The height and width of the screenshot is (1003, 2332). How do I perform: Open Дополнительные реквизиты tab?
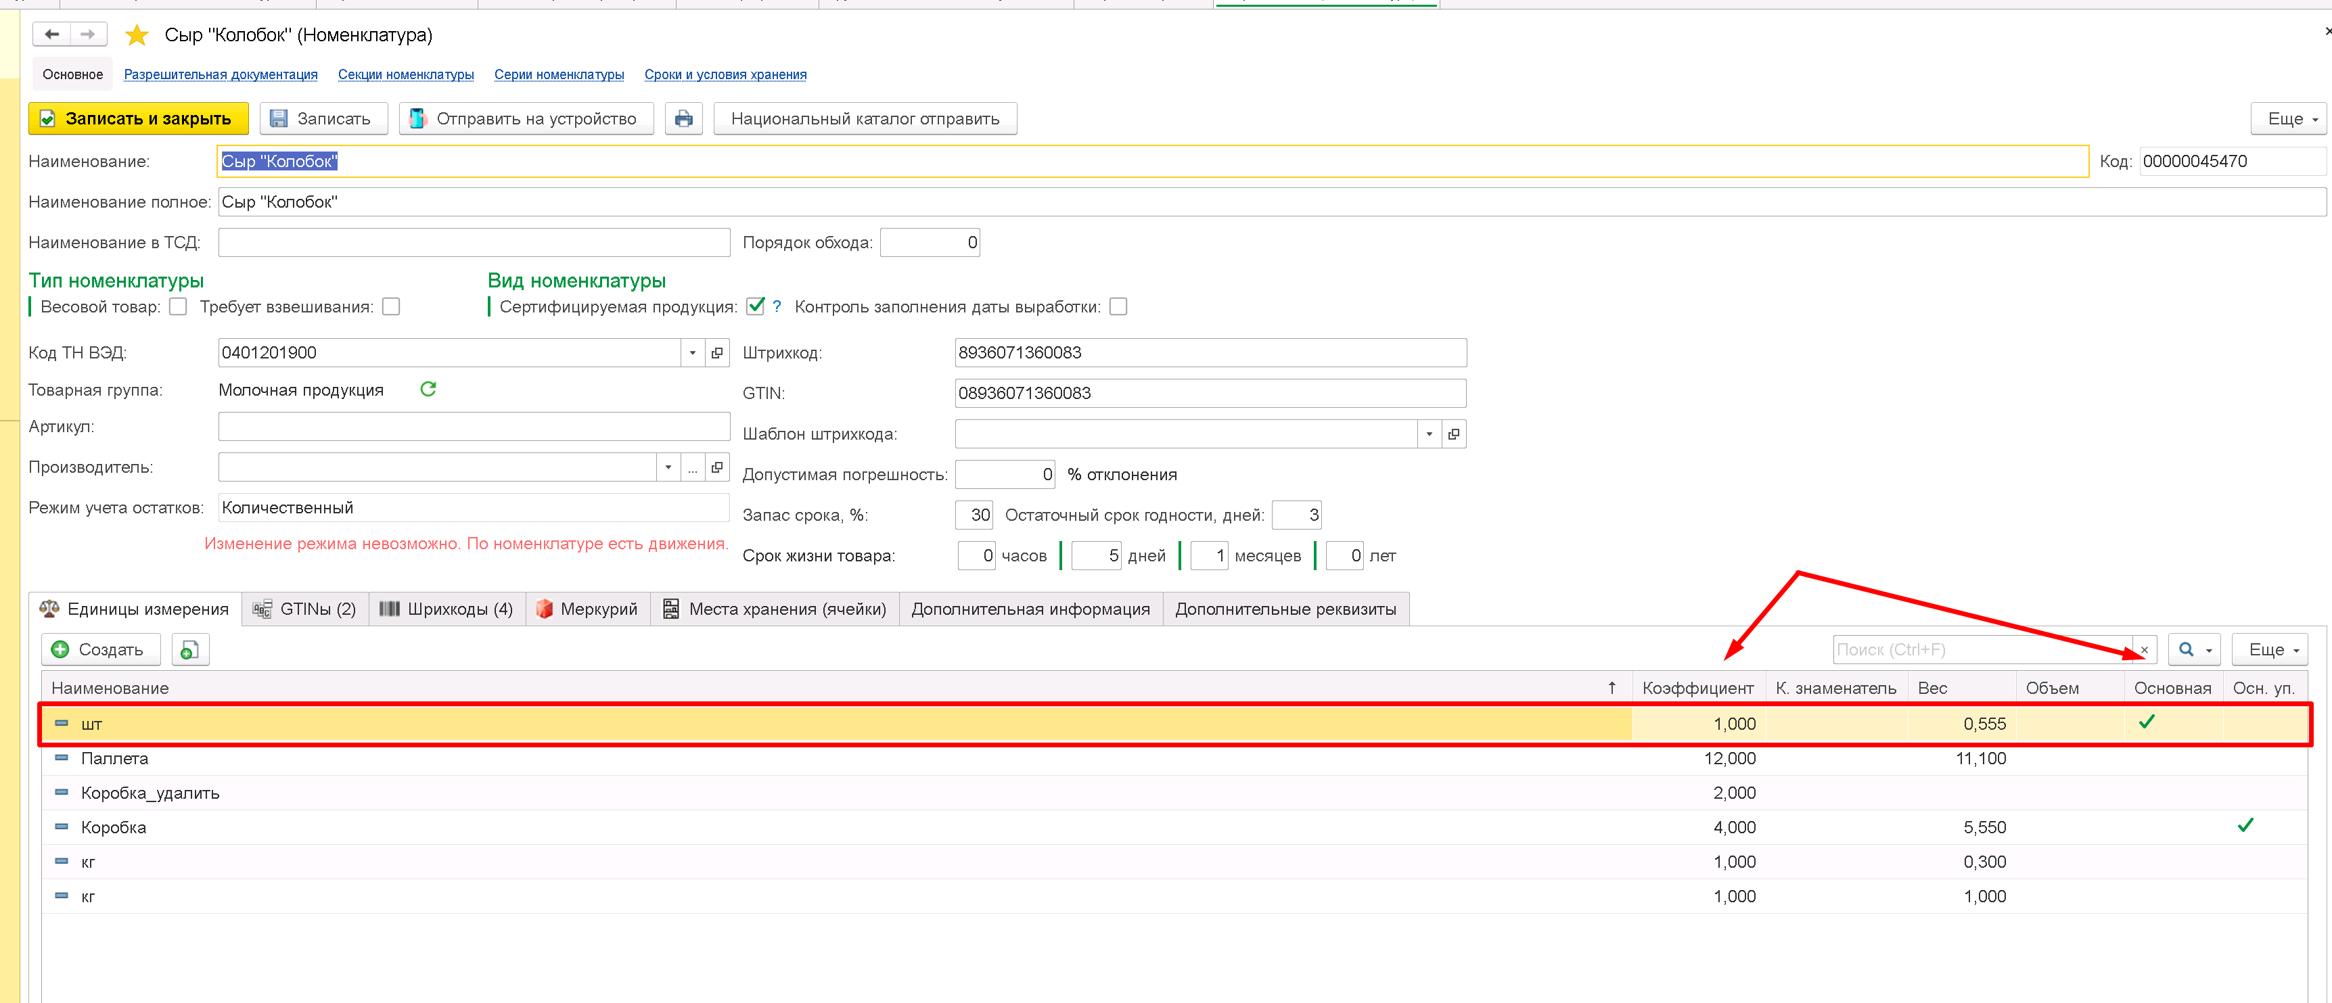(x=1285, y=609)
